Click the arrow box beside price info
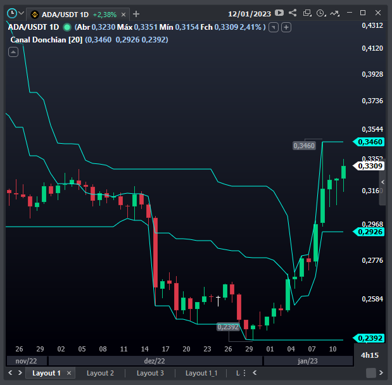 click(x=273, y=27)
